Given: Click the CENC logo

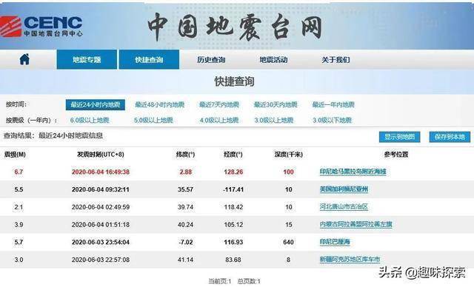Looking at the screenshot, I should pyautogui.click(x=41, y=27).
